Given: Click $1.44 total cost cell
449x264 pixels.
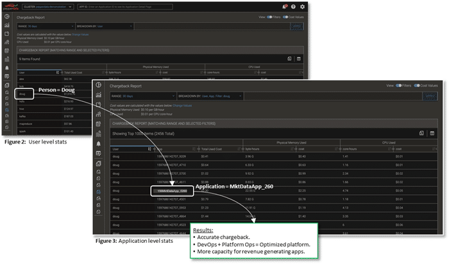Looking at the screenshot, I should [x=205, y=217].
